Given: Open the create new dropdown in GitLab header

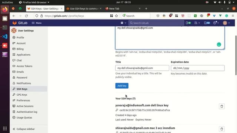Looking at the screenshot, I should (123, 23).
